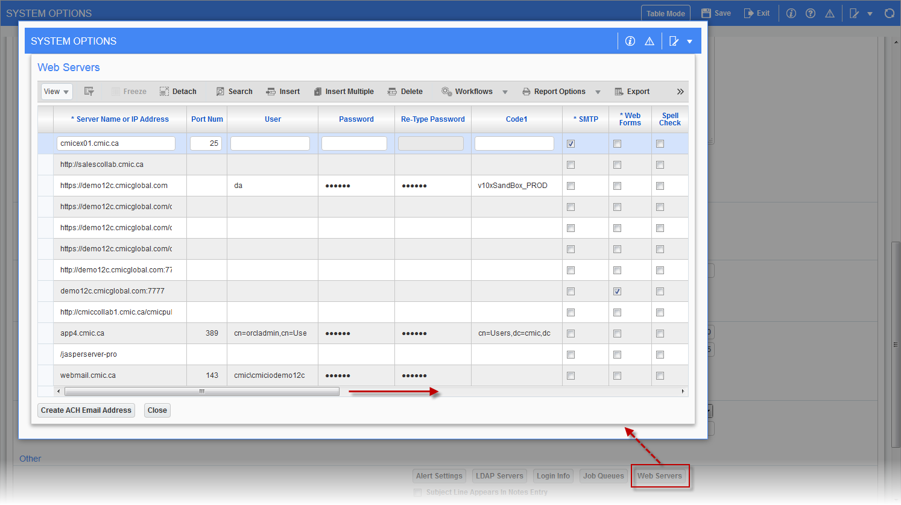Click the help question mark icon in the top bar
This screenshot has height=505, width=901.
pyautogui.click(x=811, y=13)
